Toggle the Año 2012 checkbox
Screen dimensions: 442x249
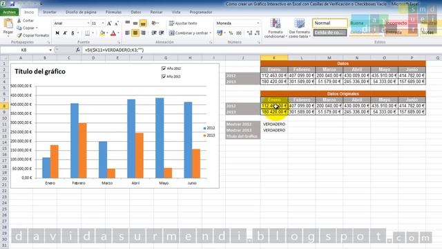tap(164, 68)
